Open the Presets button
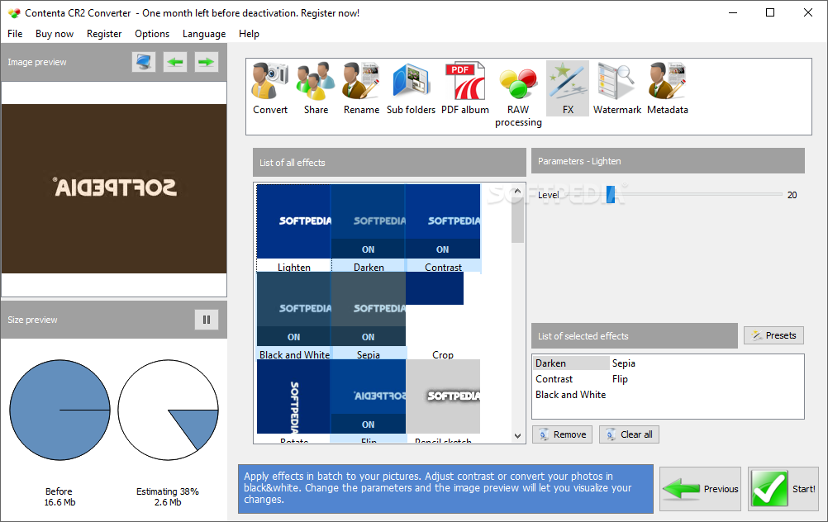The image size is (828, 522). coord(773,335)
